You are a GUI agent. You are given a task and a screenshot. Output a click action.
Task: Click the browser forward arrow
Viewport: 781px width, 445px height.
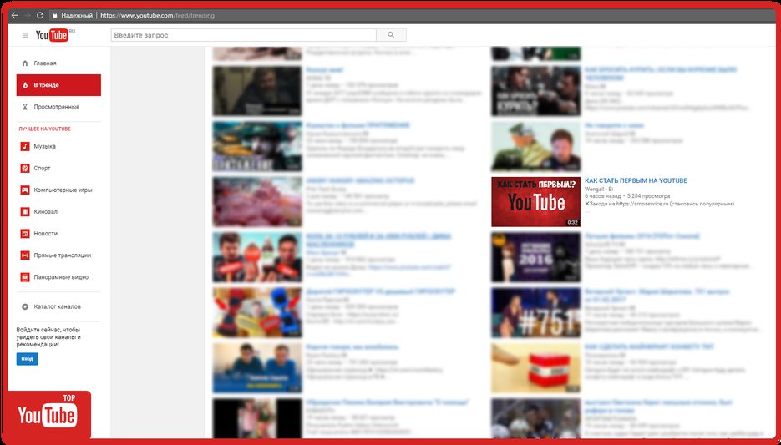[28, 15]
